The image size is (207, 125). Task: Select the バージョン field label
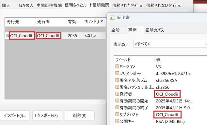pos(127,66)
